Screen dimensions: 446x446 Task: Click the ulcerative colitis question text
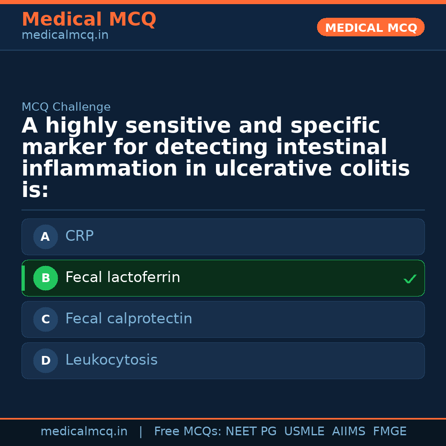(215, 158)
